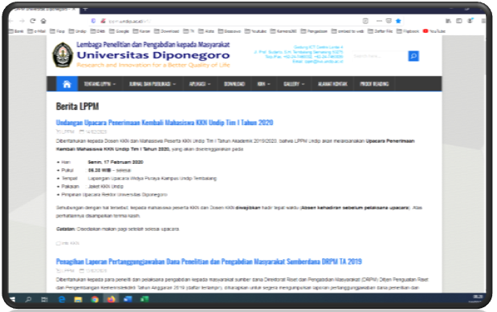Click the website search input field

point(380,56)
